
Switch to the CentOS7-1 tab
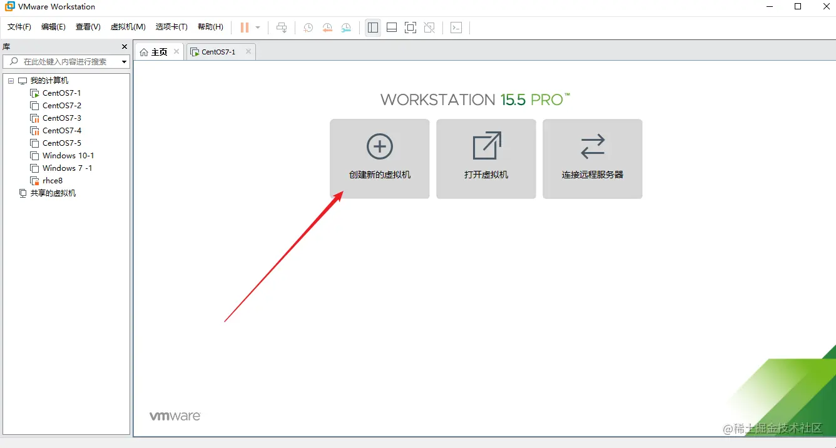[222, 52]
